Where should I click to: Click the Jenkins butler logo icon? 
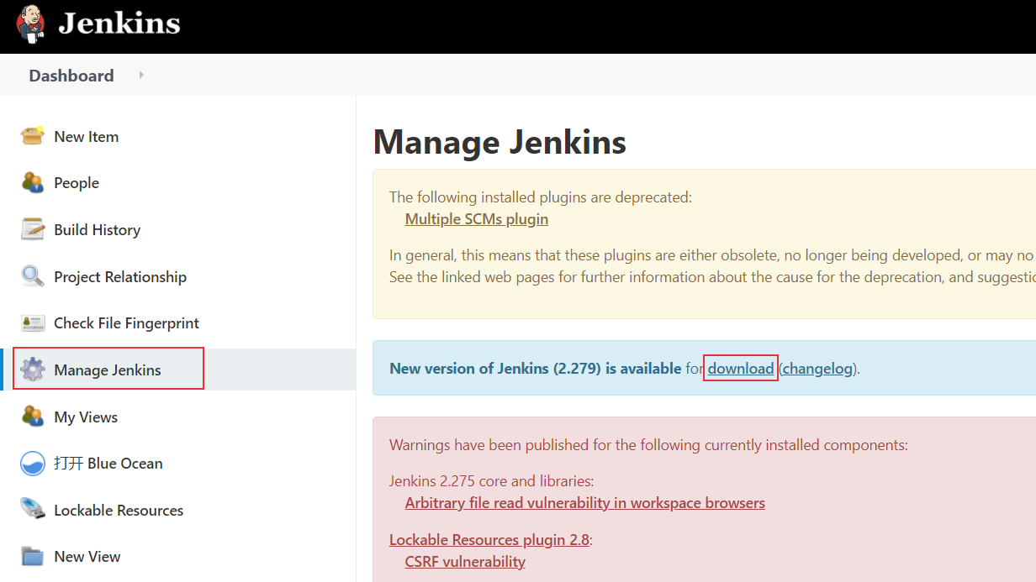(31, 24)
